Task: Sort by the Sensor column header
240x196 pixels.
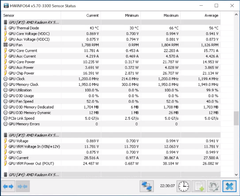Action: click(32, 15)
